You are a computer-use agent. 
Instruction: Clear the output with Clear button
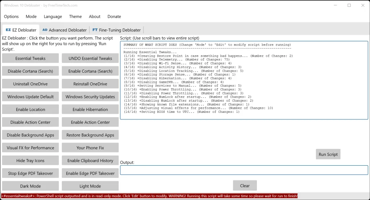(x=245, y=186)
